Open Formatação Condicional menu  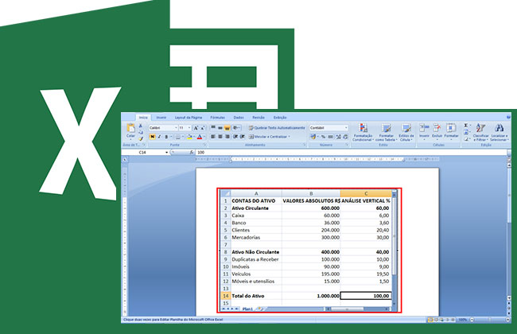tap(363, 132)
